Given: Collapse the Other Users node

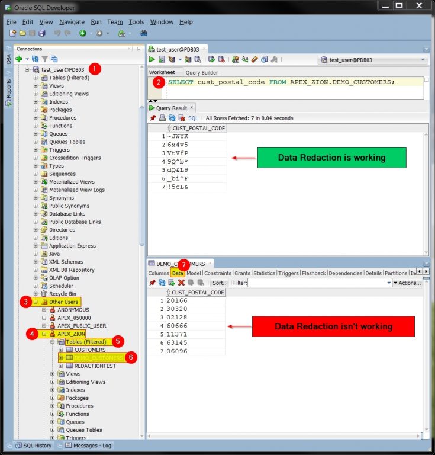Looking at the screenshot, I should (x=36, y=302).
